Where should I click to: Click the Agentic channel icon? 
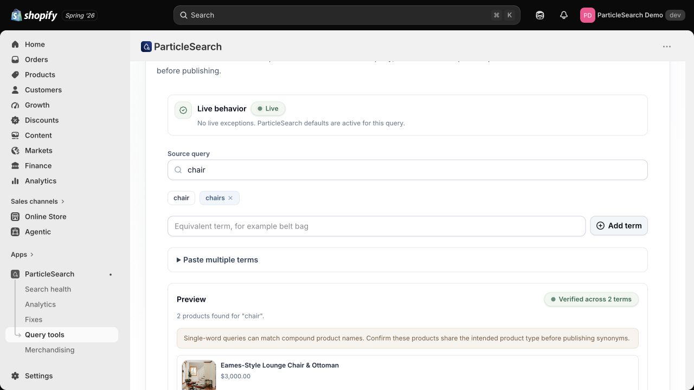coord(15,232)
